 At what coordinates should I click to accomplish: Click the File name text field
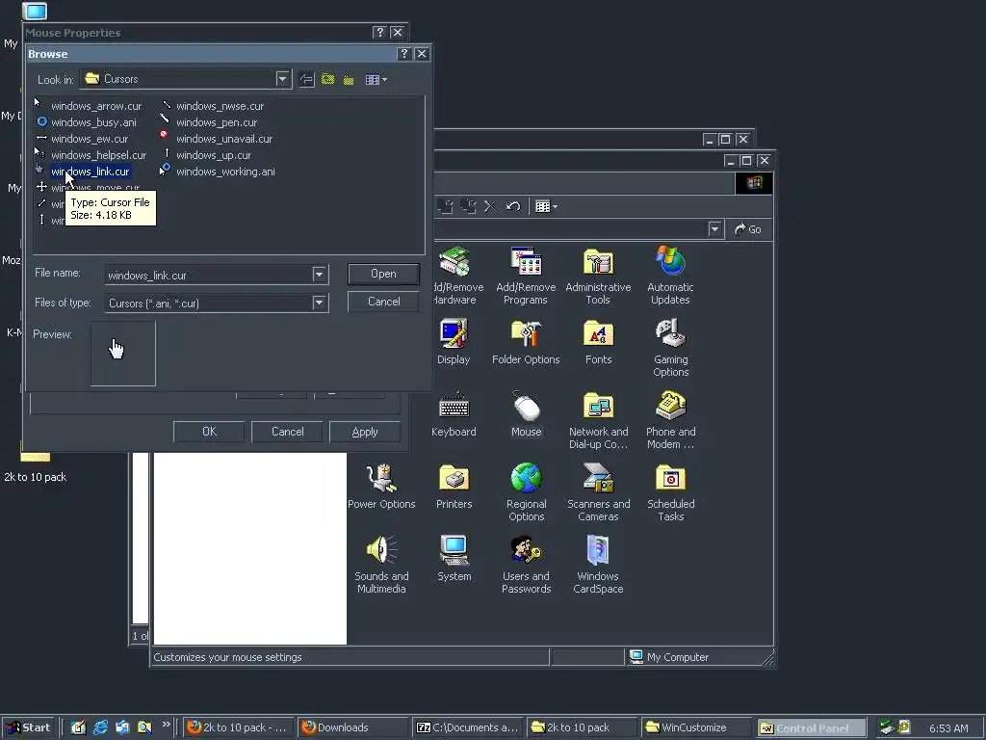pos(209,275)
